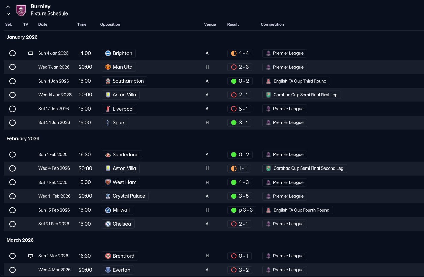Go to previous team with up chevron
This screenshot has height=277, width=424.
tap(8, 7)
